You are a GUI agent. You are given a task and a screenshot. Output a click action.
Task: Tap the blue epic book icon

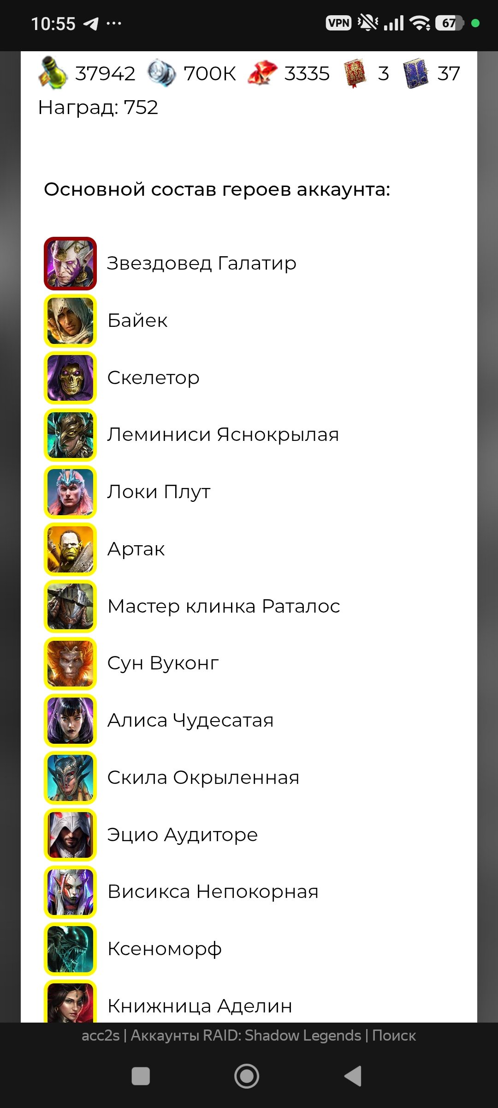pos(415,73)
